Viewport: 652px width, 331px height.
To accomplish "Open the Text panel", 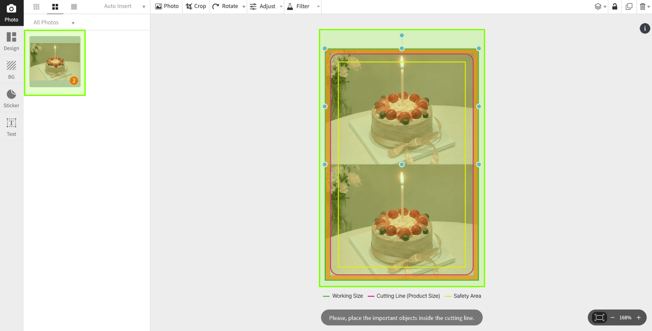I will 12,127.
